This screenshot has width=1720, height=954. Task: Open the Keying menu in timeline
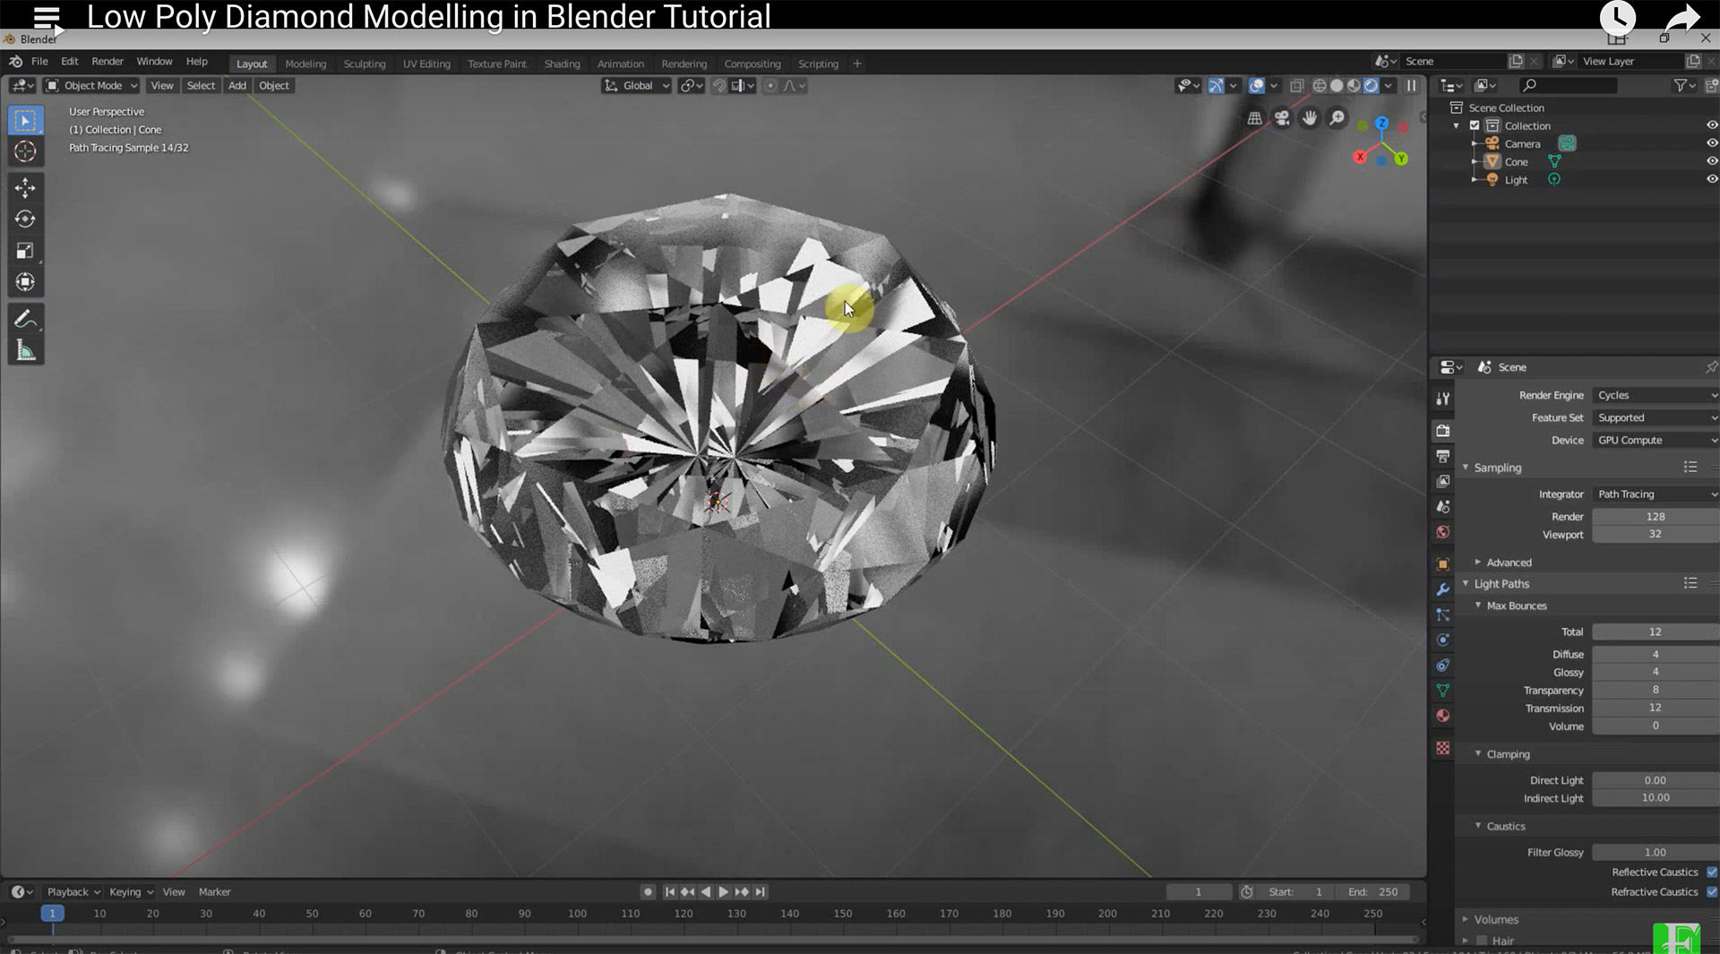pos(131,892)
